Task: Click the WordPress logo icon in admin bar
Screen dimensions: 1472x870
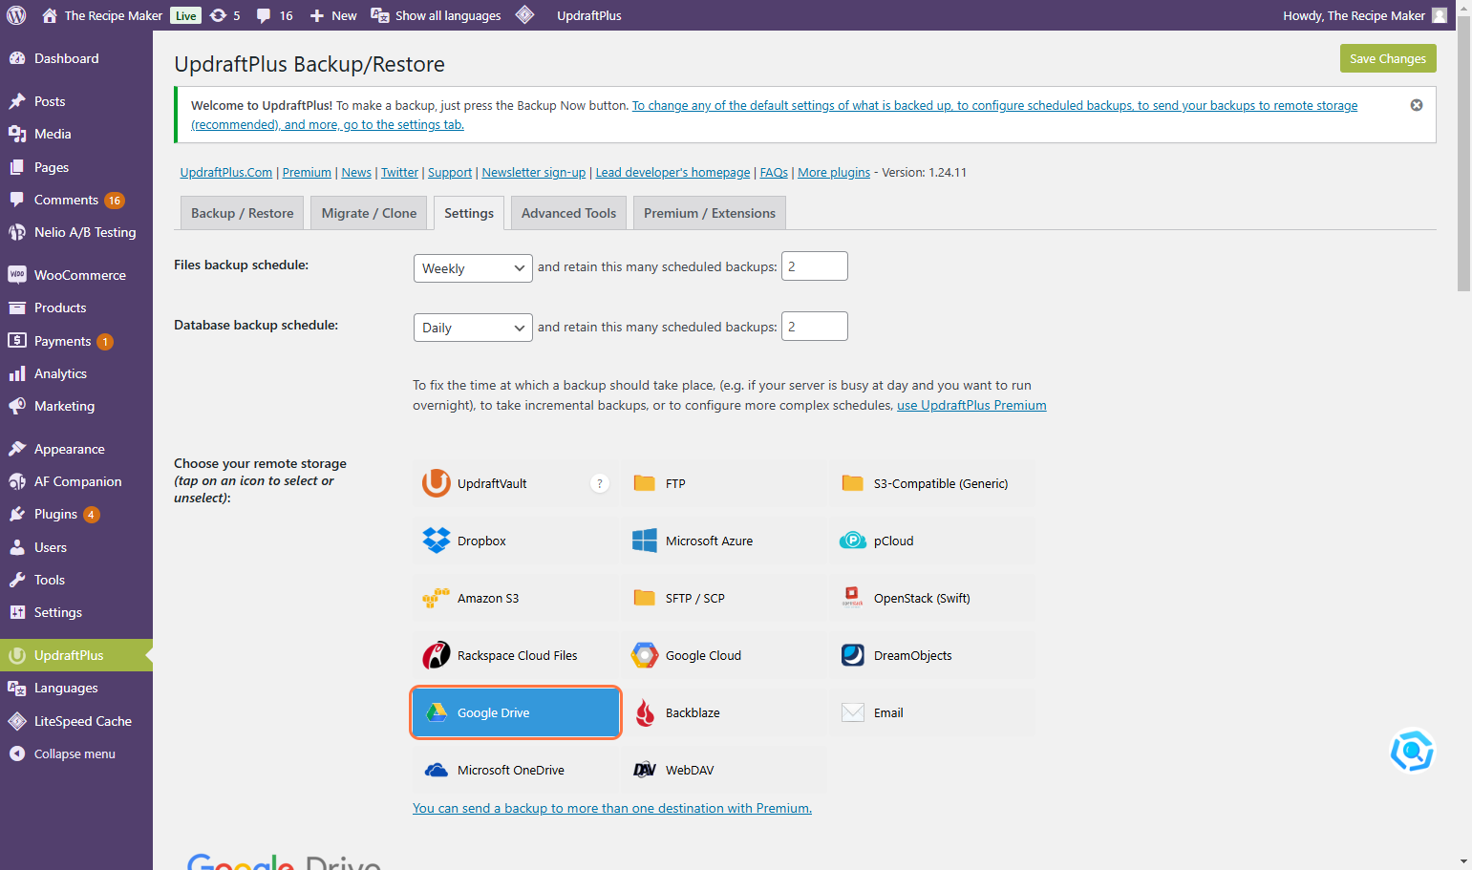Action: [x=16, y=15]
